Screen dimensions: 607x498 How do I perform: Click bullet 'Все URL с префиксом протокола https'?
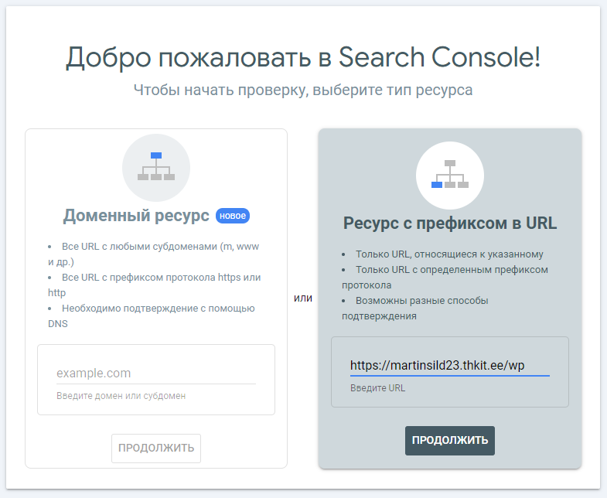click(x=155, y=285)
